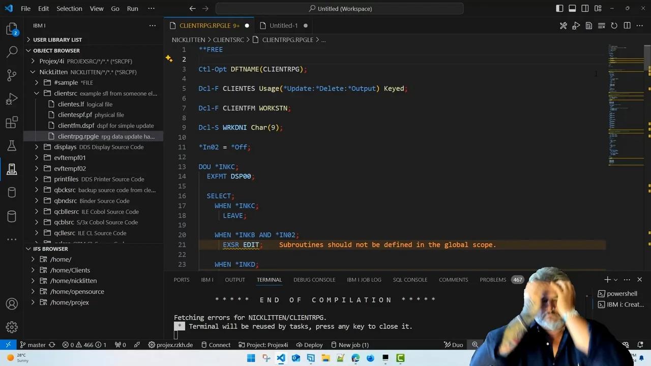Open the Run menu
Screen dimensions: 651x366
point(132,9)
